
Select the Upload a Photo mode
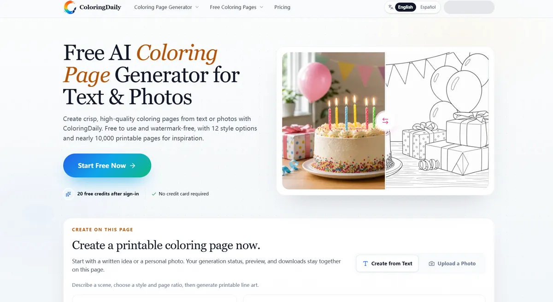point(452,263)
